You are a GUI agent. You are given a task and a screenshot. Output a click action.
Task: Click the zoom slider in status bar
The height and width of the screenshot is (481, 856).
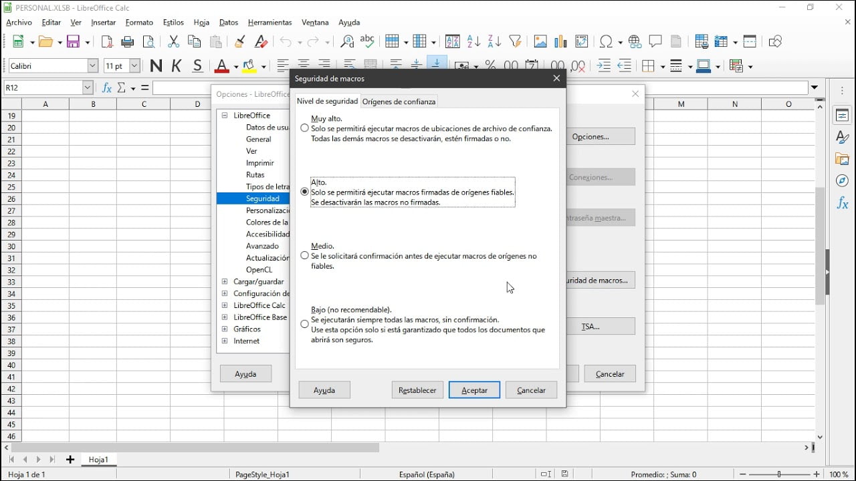(778, 474)
